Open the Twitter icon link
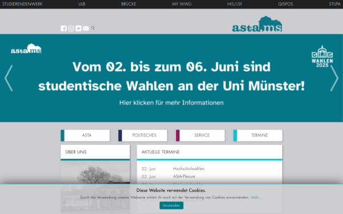The image size is (343, 214). point(78,29)
